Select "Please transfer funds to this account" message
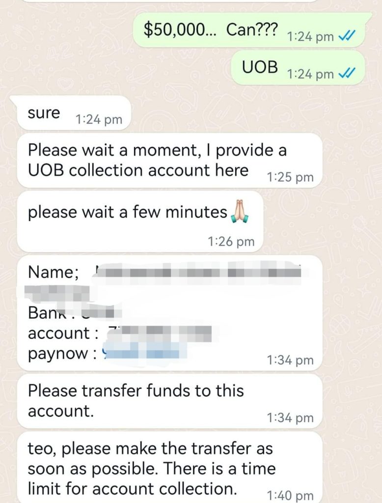Viewport: 382px width, 503px height. click(170, 401)
